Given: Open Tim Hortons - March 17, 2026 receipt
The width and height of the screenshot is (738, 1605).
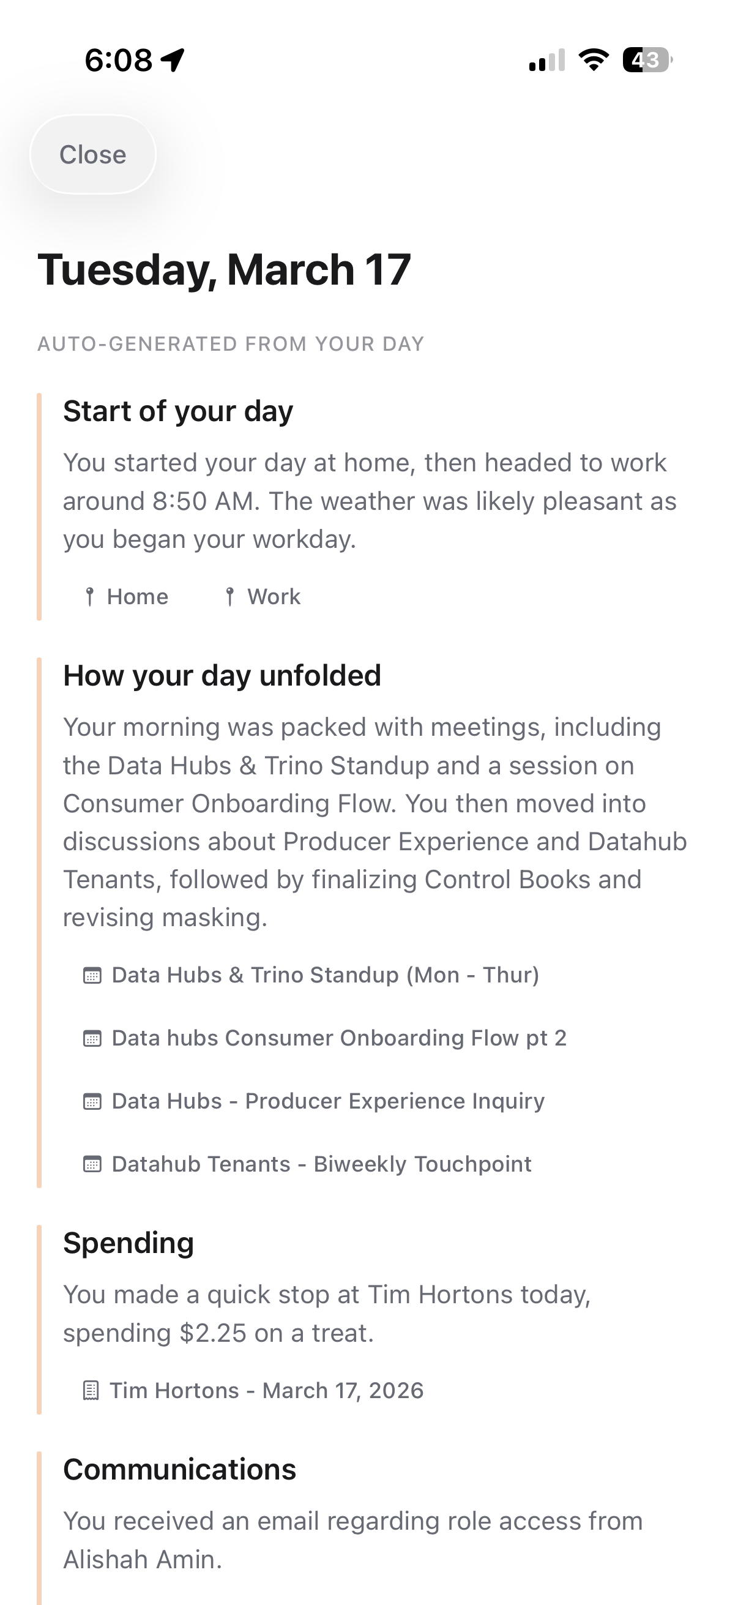Looking at the screenshot, I should (267, 1391).
